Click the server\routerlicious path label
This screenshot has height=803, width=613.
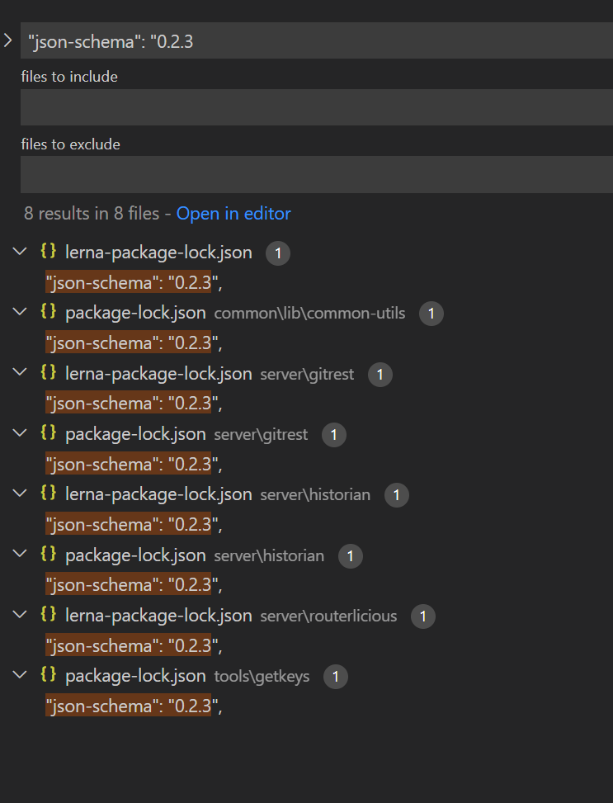click(328, 616)
